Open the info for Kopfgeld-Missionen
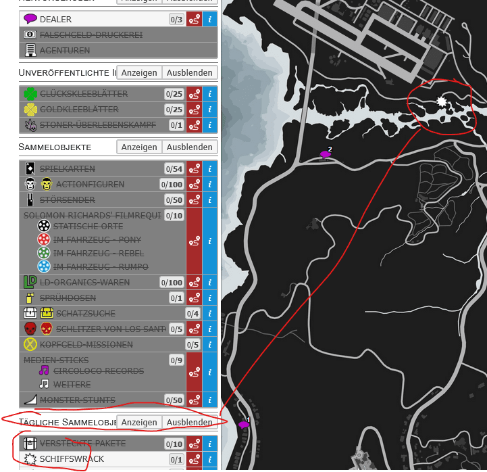This screenshot has width=487, height=472. point(209,344)
